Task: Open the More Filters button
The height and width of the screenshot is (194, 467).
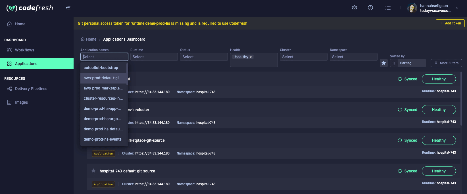Action: [446, 63]
